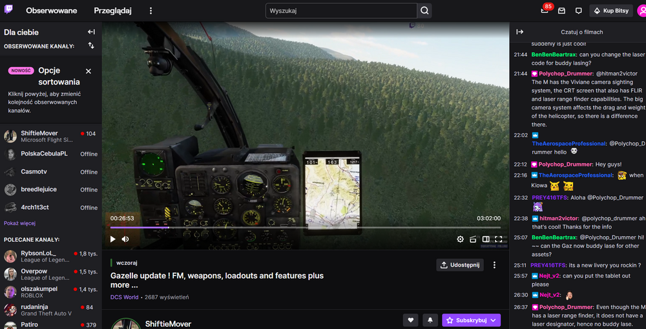Viewport: 646px width, 329px height.
Task: Follow channel with heart button
Action: tap(410, 320)
